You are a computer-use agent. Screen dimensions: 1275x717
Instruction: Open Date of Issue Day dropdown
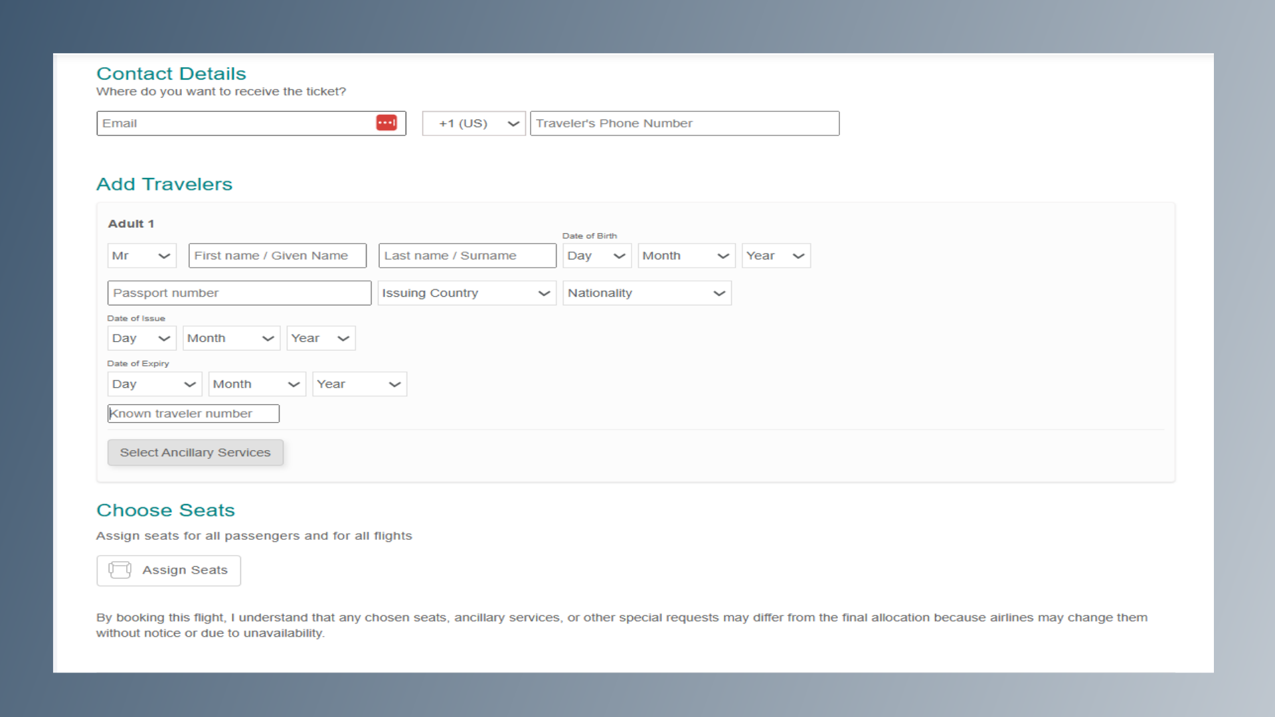141,338
